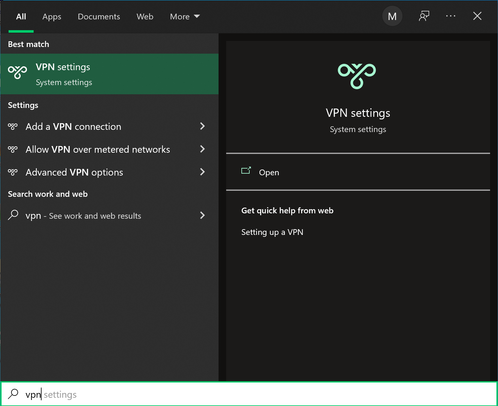The image size is (498, 406).
Task: Click the large VPN settings icon in preview pane
Action: pyautogui.click(x=357, y=76)
